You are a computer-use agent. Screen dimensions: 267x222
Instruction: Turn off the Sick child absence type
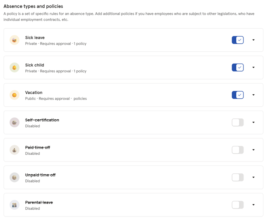[x=238, y=68]
